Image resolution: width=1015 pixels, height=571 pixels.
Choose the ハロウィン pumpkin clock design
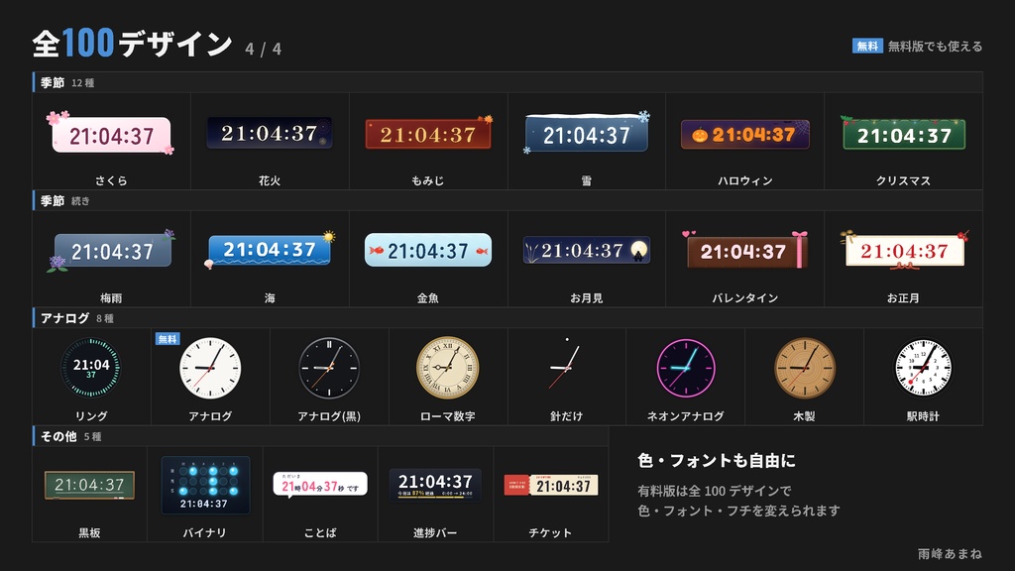(x=745, y=134)
